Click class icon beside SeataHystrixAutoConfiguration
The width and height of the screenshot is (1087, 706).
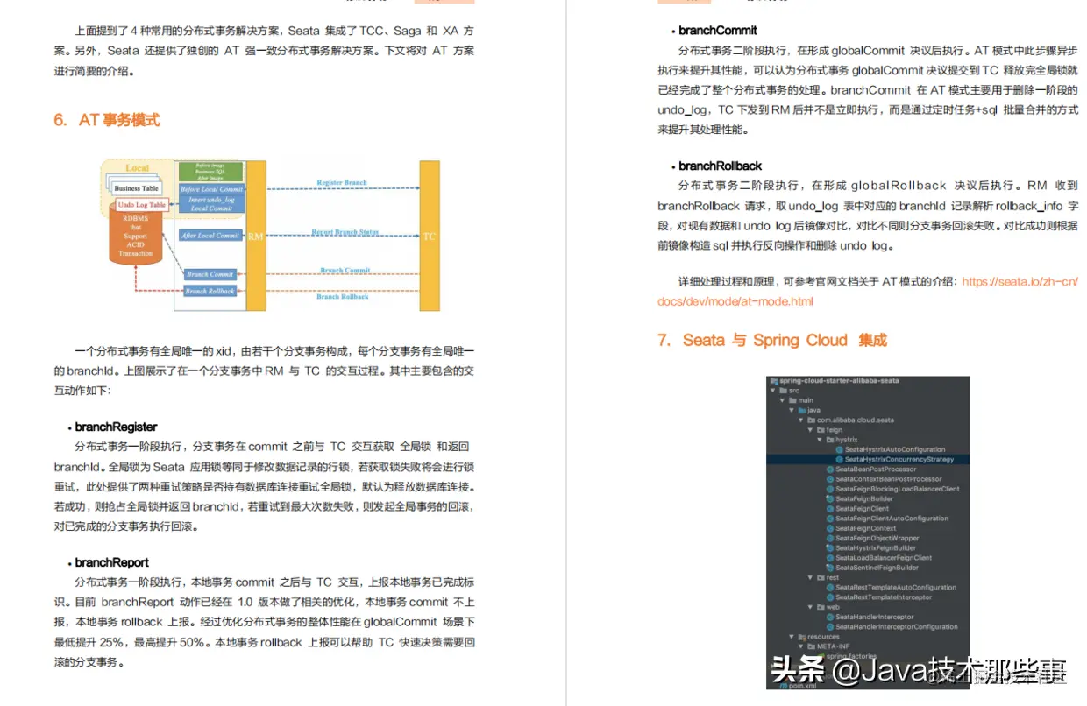click(839, 449)
